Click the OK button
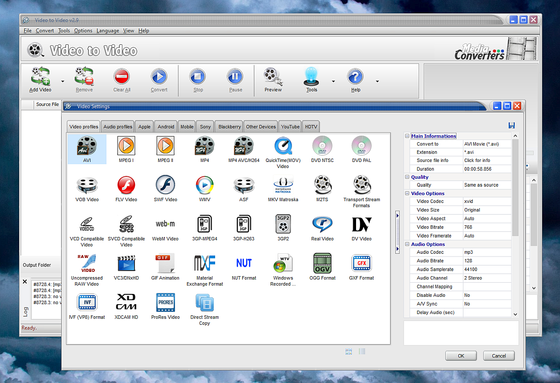 click(x=461, y=355)
